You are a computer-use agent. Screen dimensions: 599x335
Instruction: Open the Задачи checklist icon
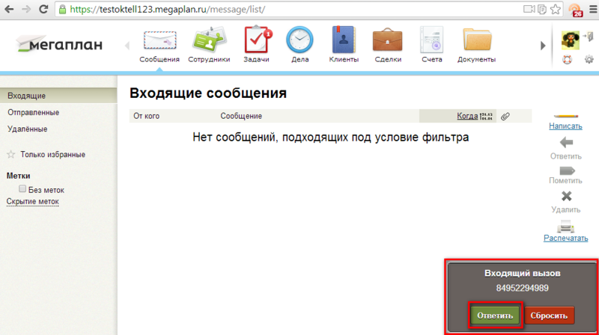click(x=256, y=40)
